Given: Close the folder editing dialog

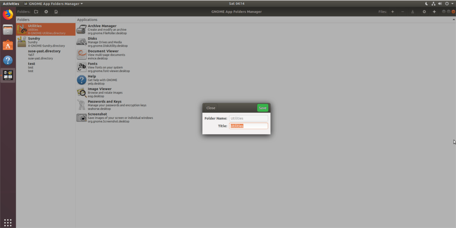Looking at the screenshot, I should tap(211, 108).
